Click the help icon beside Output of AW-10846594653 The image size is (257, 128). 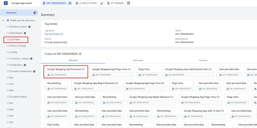pyautogui.click(x=80, y=54)
